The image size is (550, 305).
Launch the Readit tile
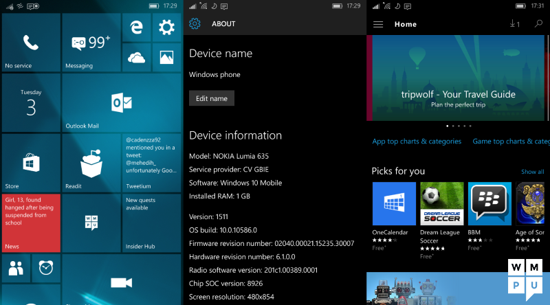[x=91, y=163]
